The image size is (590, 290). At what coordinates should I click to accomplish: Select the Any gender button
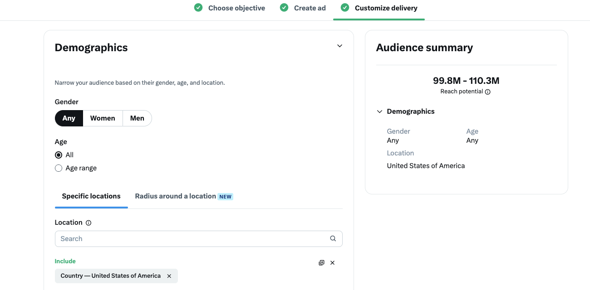click(x=69, y=118)
